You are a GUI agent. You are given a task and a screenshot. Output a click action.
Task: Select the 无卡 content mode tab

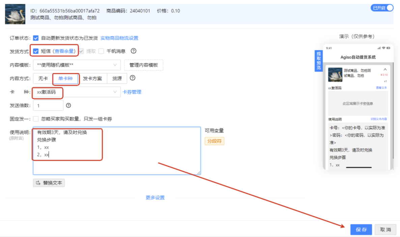click(x=43, y=78)
